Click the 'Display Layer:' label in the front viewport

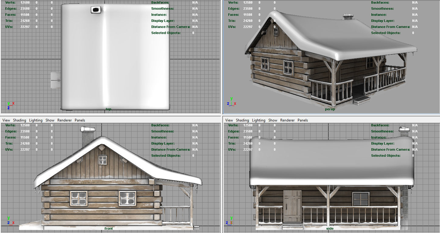163,143
